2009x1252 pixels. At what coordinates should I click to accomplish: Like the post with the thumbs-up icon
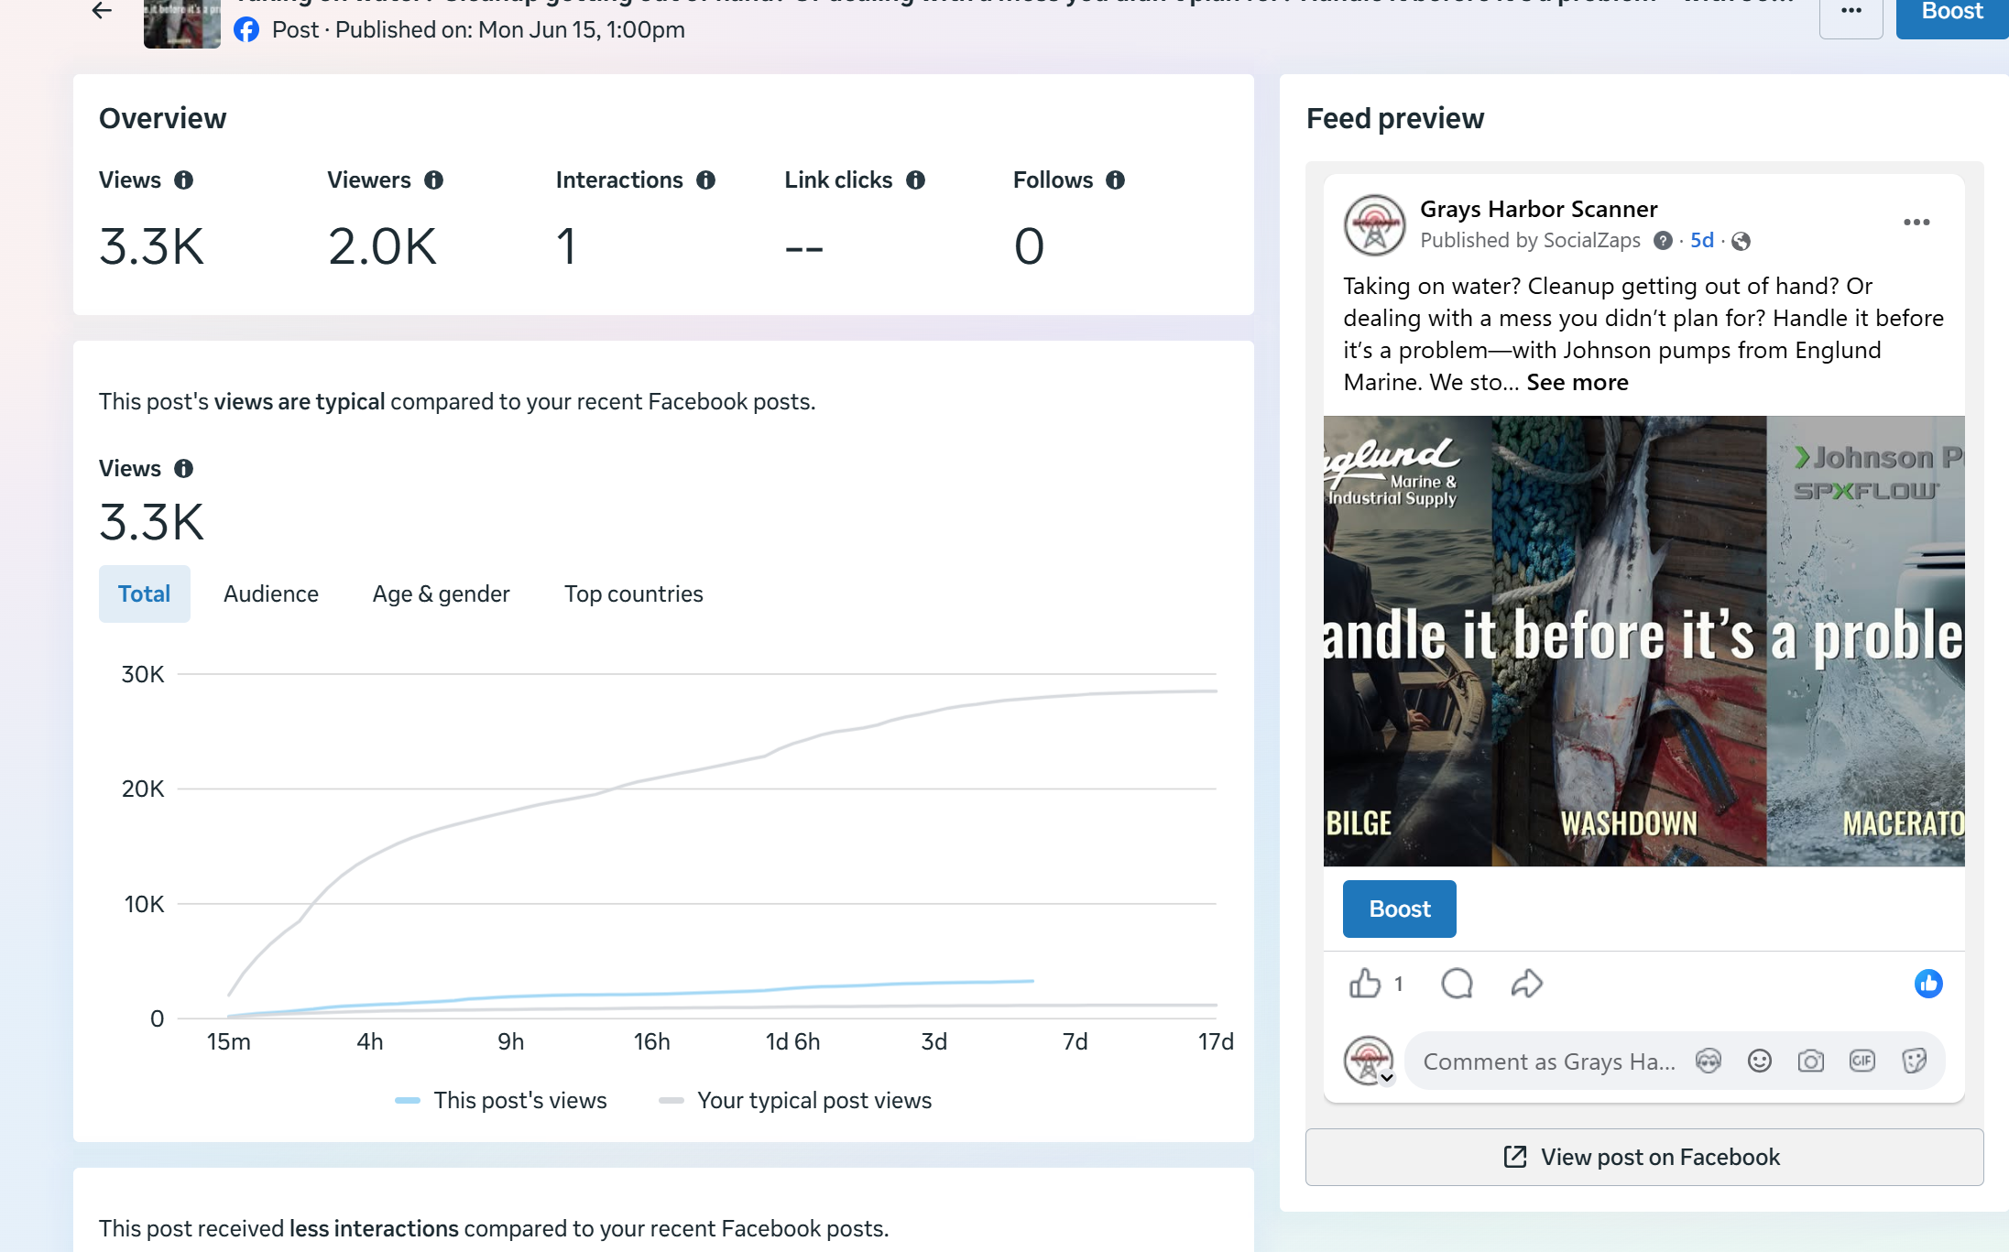(1365, 984)
